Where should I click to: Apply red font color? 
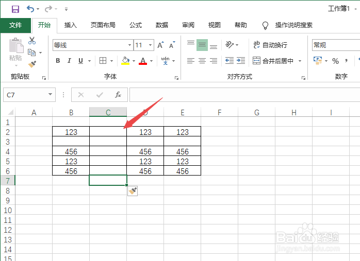click(x=143, y=61)
